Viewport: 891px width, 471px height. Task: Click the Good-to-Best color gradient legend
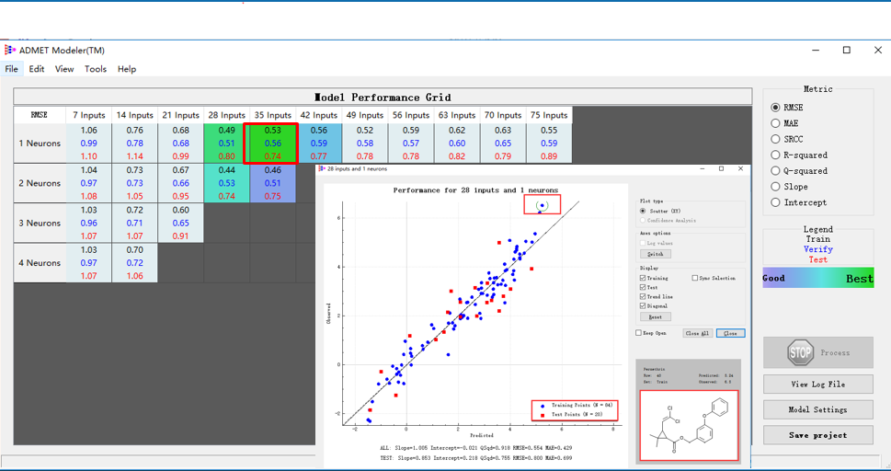point(817,278)
